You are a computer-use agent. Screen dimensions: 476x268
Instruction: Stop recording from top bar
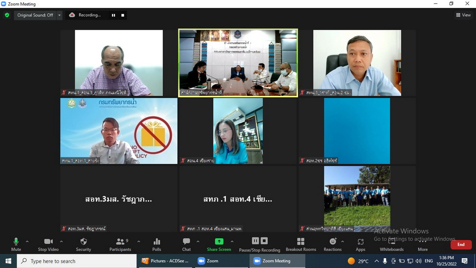coord(123,15)
